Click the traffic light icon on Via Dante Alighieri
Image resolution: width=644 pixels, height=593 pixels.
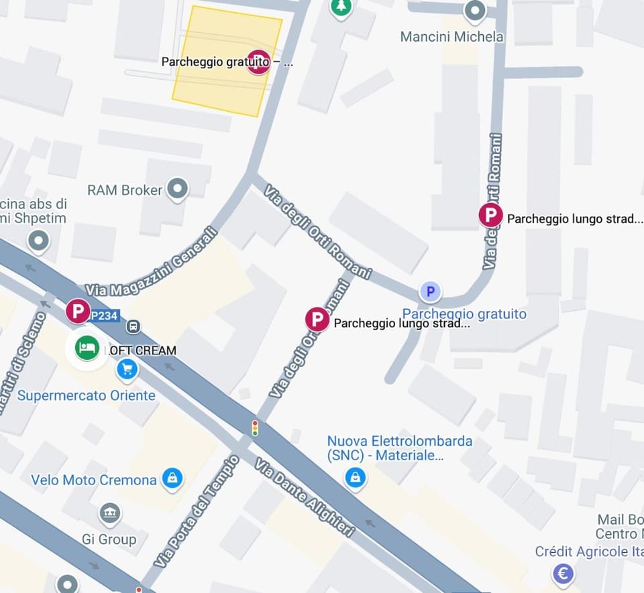click(255, 427)
